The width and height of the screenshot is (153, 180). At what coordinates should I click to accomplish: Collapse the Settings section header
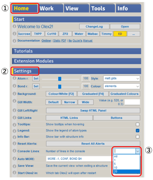pos(76,71)
